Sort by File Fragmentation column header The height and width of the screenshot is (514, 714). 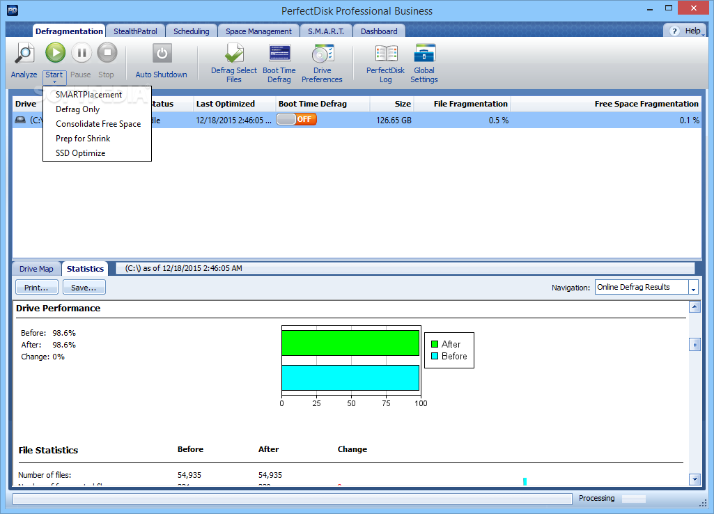(463, 104)
